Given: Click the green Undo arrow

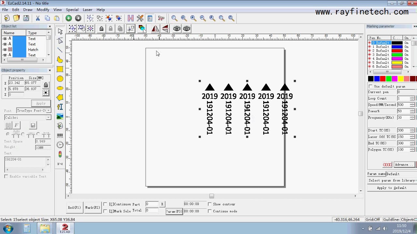Looking at the screenshot, I should coord(68,18).
